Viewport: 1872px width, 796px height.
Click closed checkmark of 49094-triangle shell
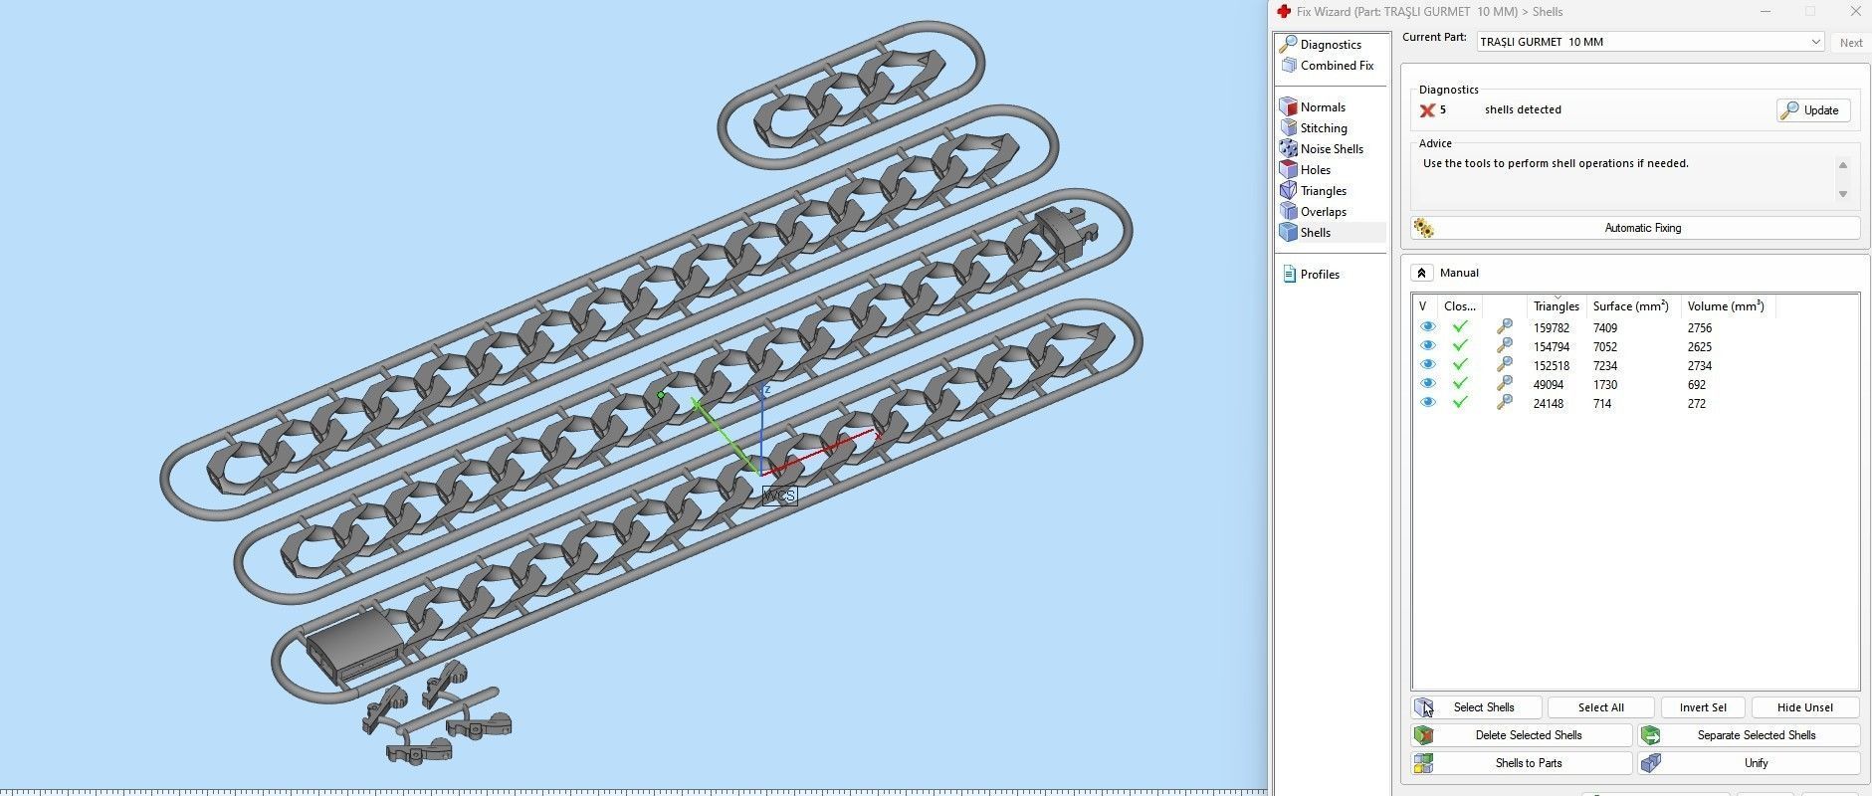[1459, 384]
